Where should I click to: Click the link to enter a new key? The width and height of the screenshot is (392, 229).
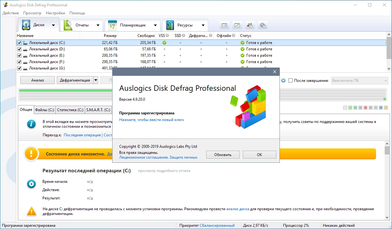pos(151,120)
